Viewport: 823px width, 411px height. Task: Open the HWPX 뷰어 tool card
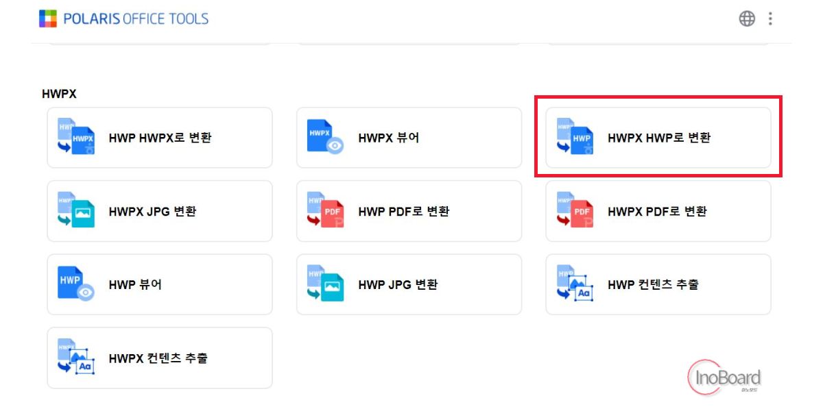click(409, 138)
